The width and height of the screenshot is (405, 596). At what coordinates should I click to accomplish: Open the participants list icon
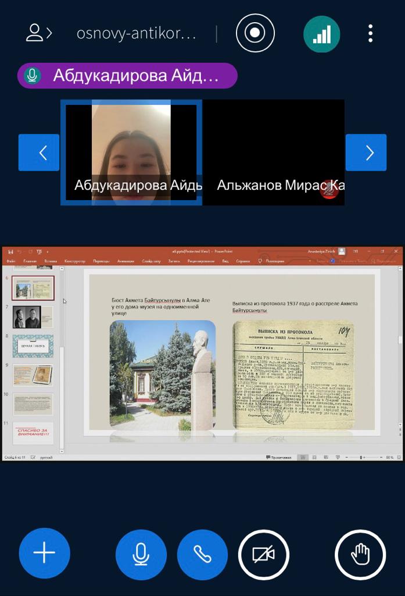click(x=38, y=34)
